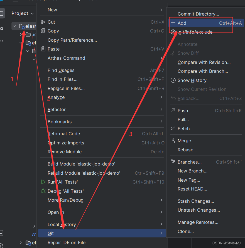Choose Reformat Code
Image resolution: width=245 pixels, height=248 pixels.
(102, 134)
